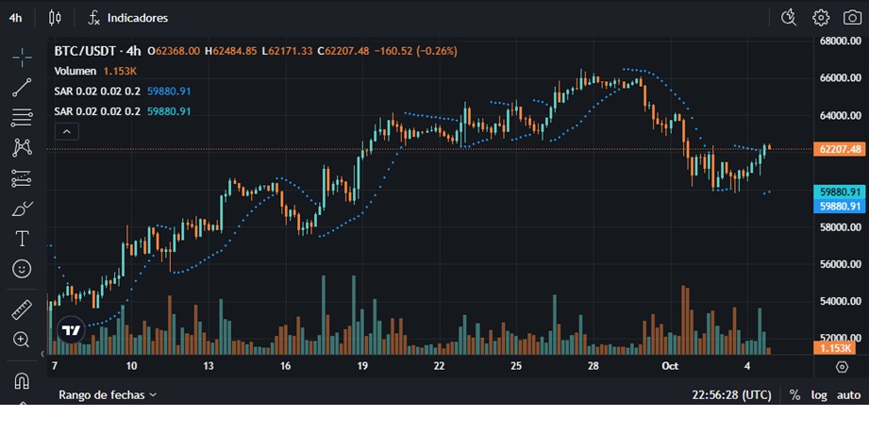Click the cyan 59880.91 SAR price label
The height and width of the screenshot is (434, 869).
(839, 192)
